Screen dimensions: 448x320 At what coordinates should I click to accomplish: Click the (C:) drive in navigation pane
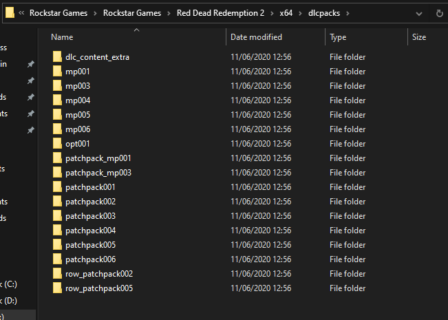pos(8,284)
